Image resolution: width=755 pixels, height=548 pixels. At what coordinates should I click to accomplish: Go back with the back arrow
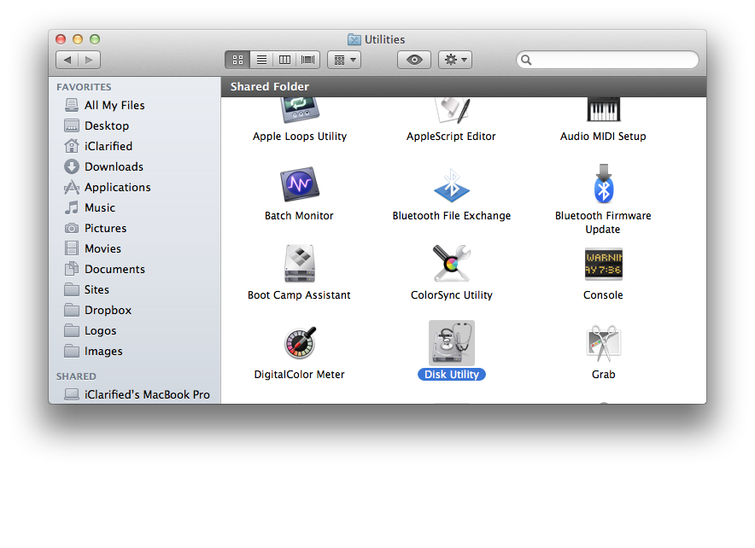67,60
